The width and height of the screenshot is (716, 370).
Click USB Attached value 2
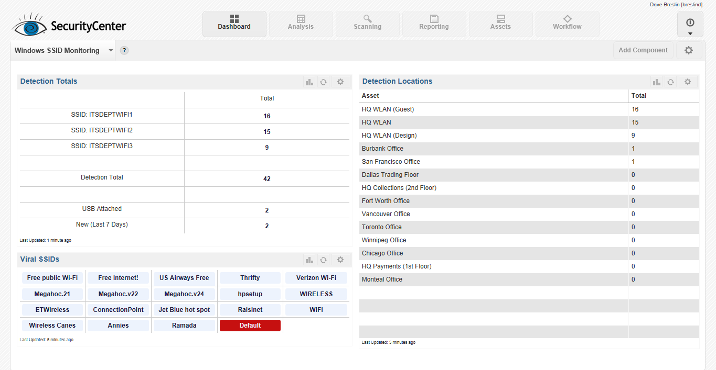(267, 210)
